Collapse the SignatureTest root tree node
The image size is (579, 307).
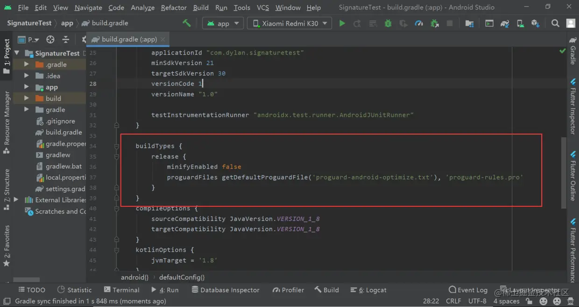point(17,53)
